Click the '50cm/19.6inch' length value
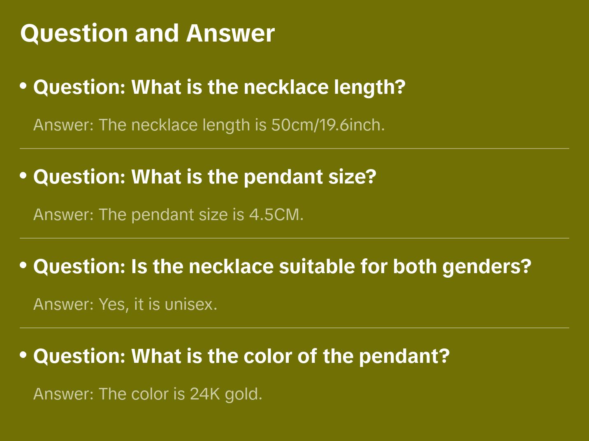This screenshot has height=441, width=589. 327,125
